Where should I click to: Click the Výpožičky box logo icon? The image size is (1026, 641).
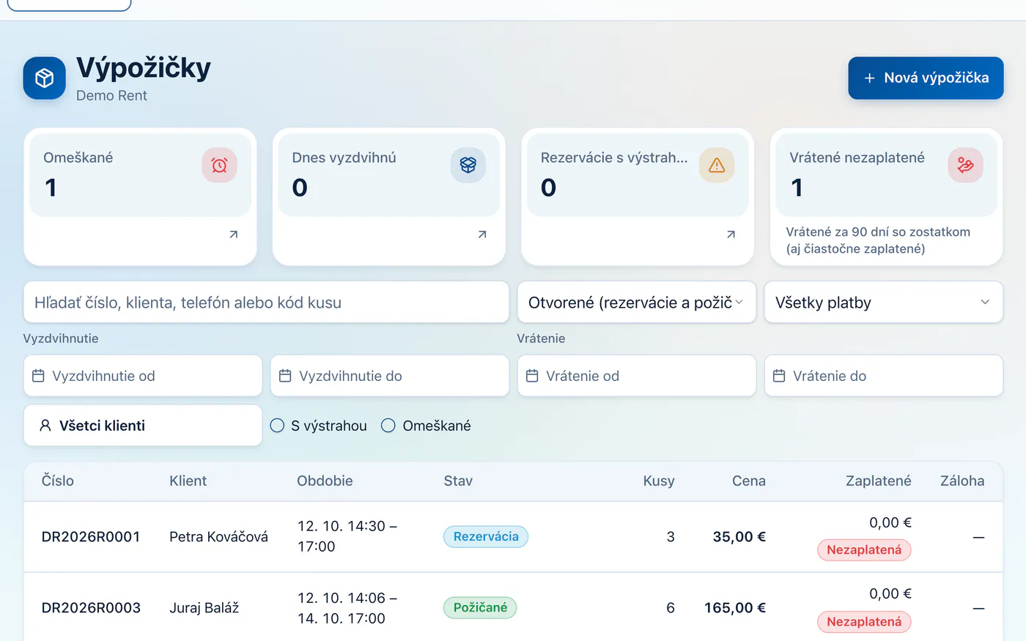(45, 78)
